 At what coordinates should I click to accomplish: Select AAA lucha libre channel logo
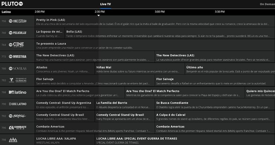[13, 140]
